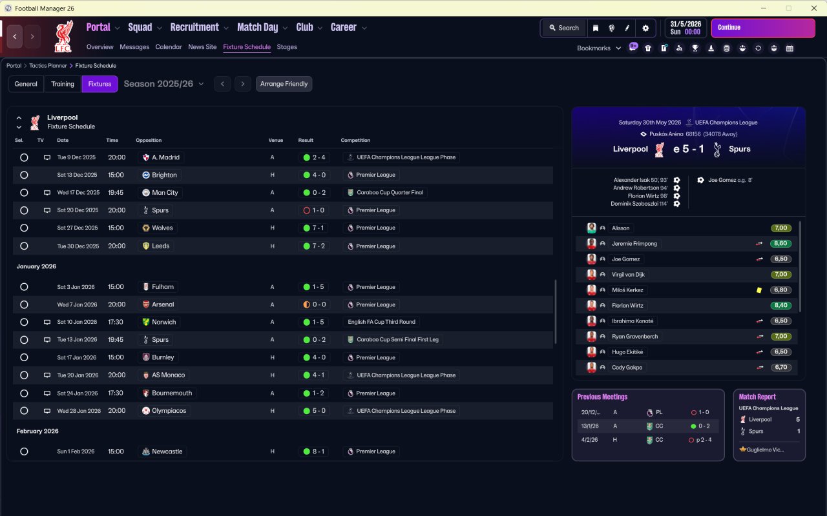
Task: Open the Season 2025/26 dropdown
Action: (163, 84)
